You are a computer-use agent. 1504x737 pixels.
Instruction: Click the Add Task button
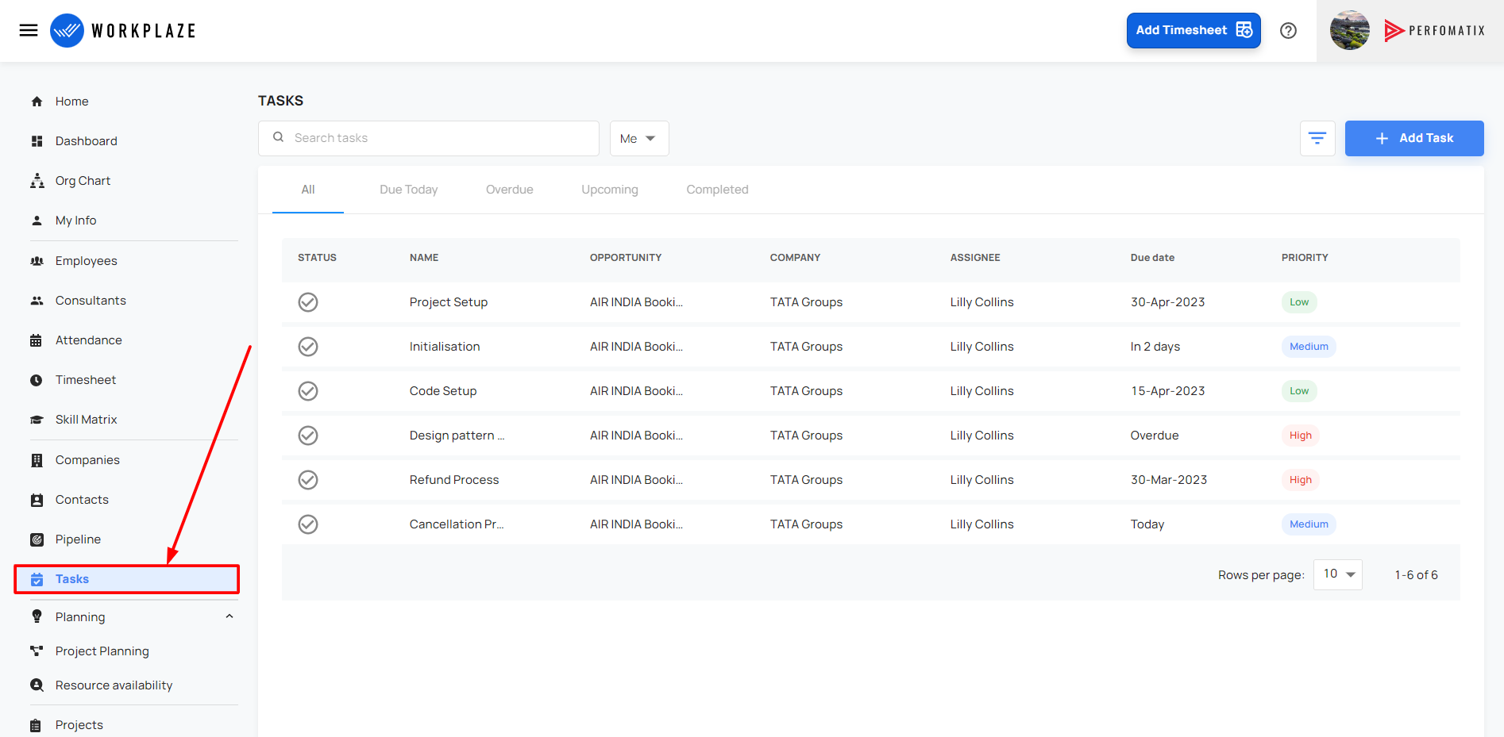point(1414,138)
